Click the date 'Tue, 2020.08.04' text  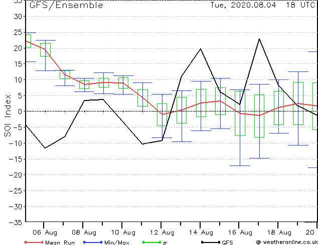click(243, 5)
